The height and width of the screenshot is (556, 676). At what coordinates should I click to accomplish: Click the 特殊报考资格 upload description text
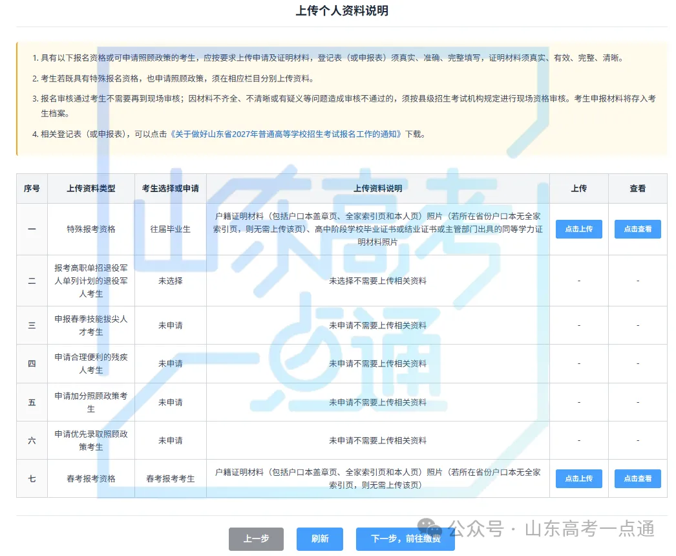click(377, 229)
